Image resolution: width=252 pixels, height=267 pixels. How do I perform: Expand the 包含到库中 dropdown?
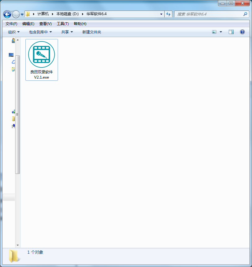tap(40, 32)
